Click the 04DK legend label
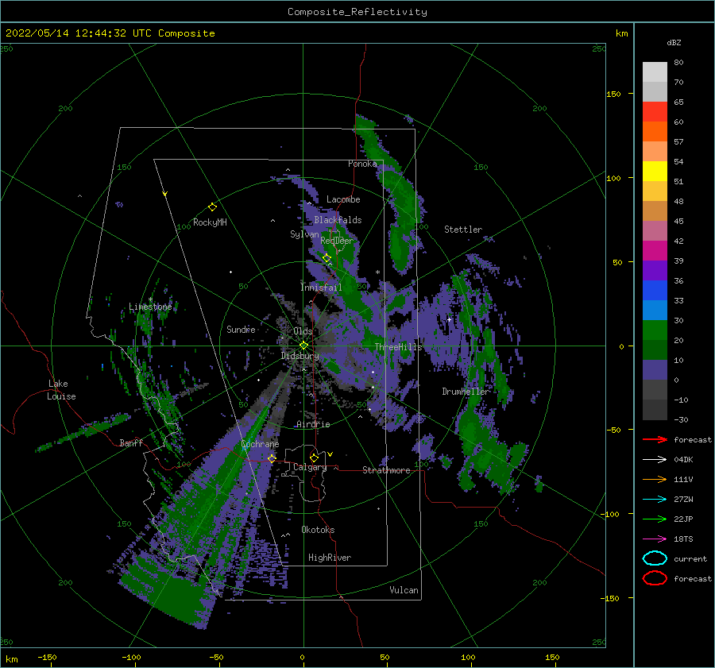Viewport: 715px width, 668px height. [683, 460]
